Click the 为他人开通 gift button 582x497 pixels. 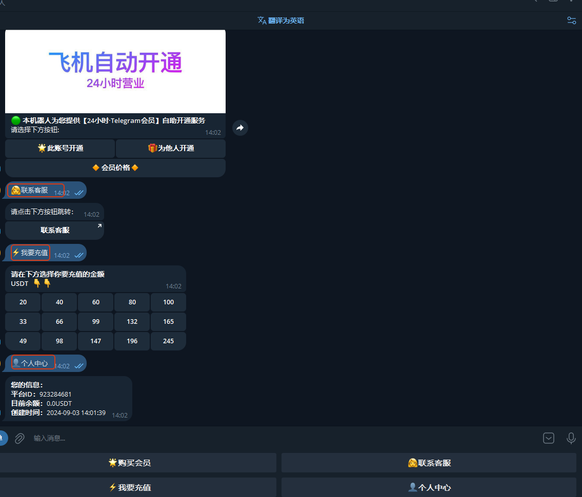[x=170, y=149]
